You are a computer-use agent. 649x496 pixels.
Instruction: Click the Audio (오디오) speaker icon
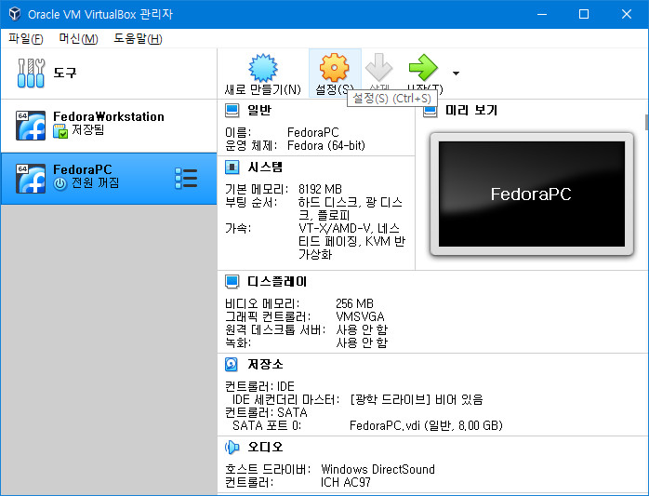[232, 447]
